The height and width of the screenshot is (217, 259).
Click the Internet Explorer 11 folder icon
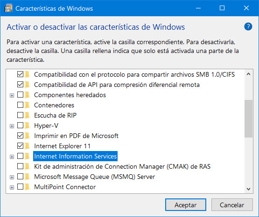tap(27, 146)
